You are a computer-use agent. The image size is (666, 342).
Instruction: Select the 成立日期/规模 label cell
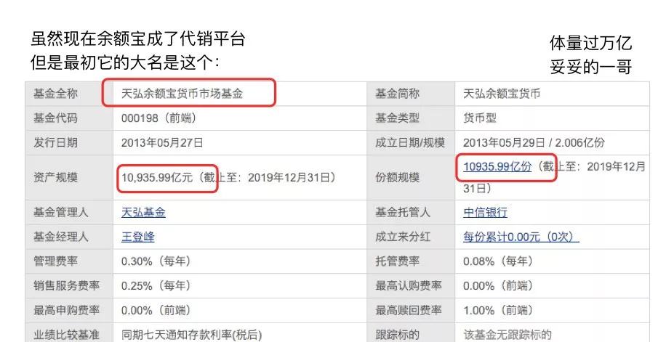411,142
